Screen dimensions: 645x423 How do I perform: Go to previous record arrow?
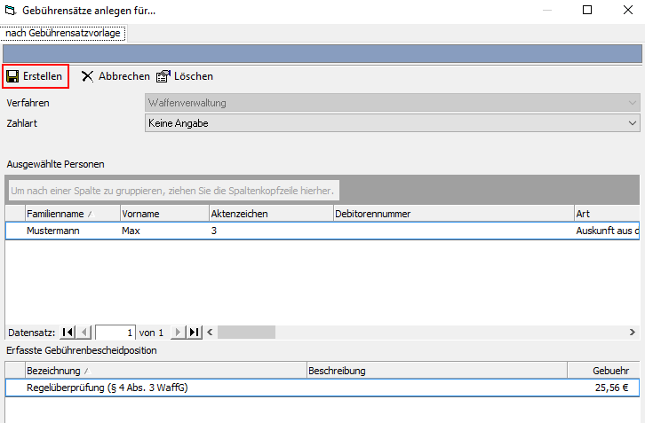point(84,333)
